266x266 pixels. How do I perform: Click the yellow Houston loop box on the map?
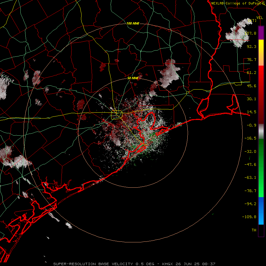coord(116,115)
